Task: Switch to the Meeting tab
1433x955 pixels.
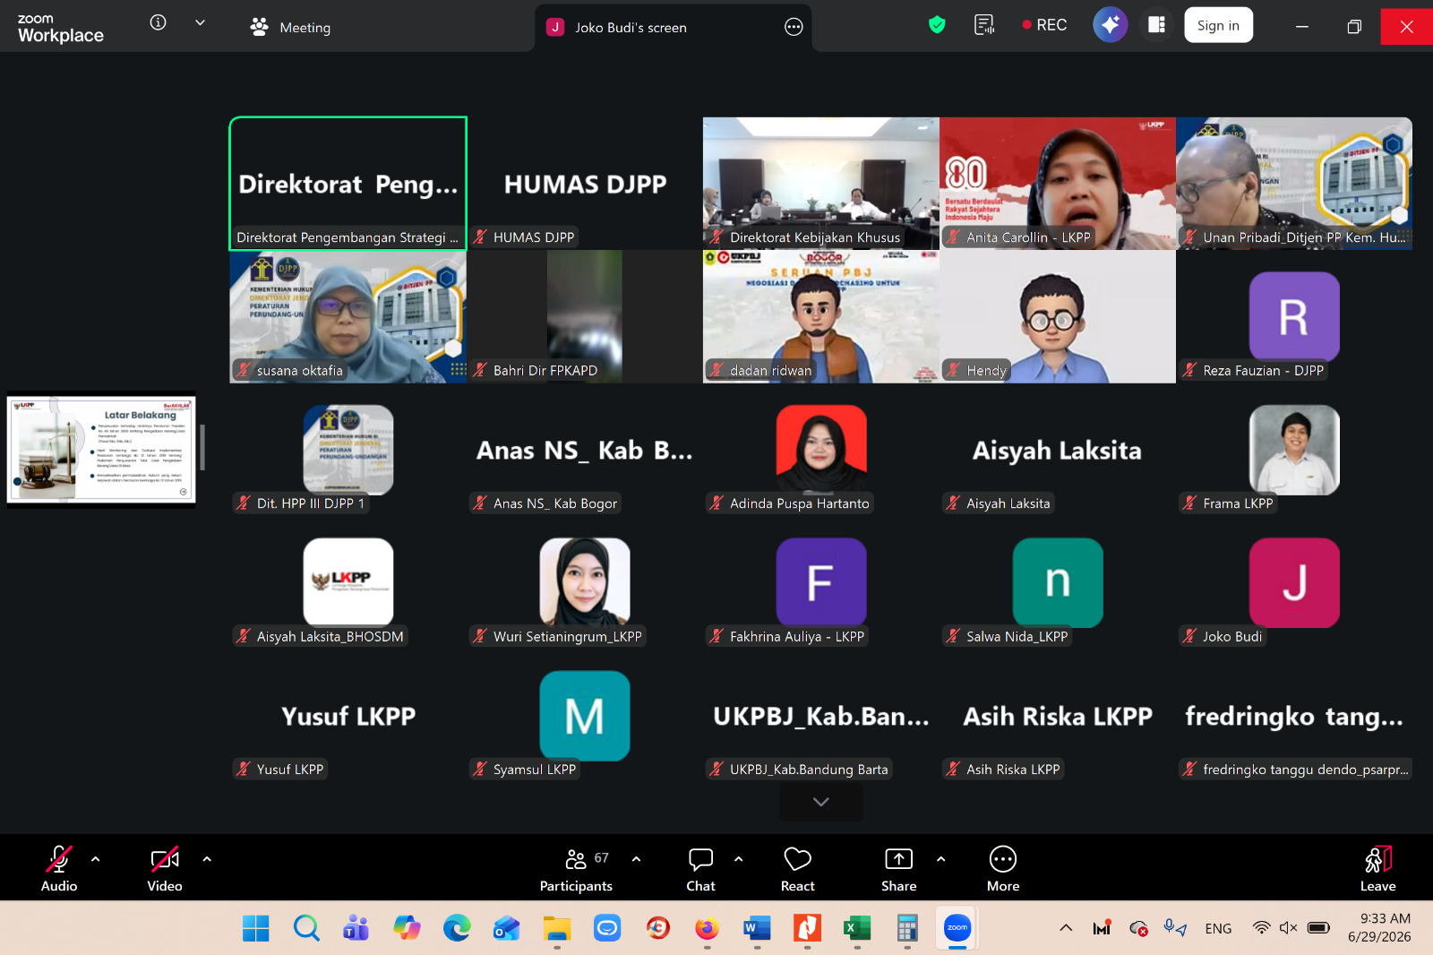Action: 291,27
